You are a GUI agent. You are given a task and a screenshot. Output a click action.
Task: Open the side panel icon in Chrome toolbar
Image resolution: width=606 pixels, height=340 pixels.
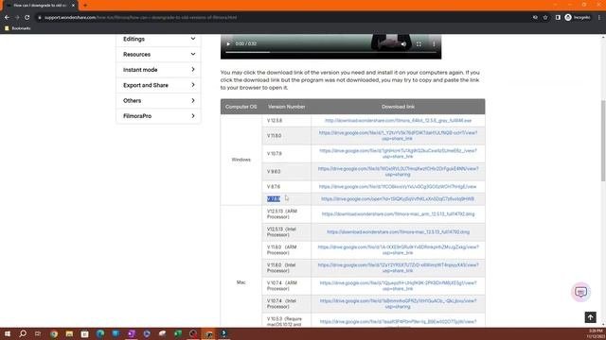pyautogui.click(x=558, y=17)
